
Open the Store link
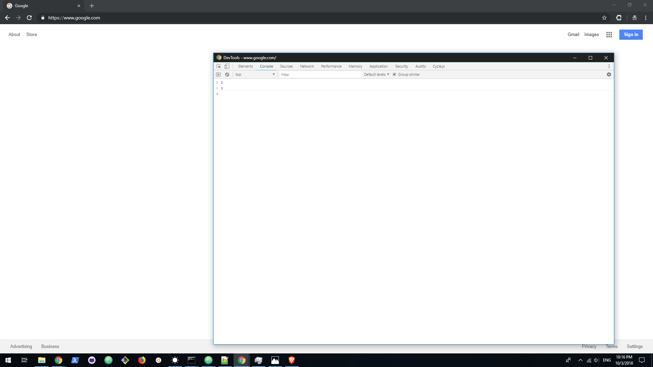32,35
